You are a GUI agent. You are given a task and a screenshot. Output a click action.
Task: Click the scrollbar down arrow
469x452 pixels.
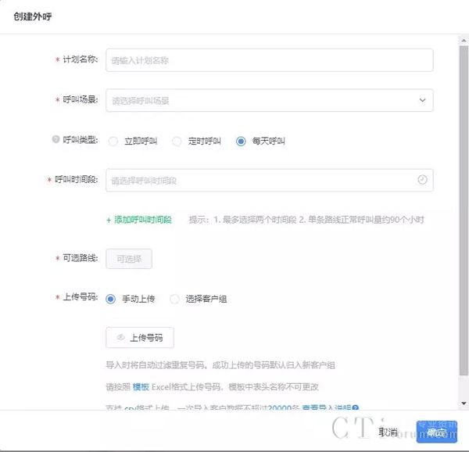click(462, 404)
